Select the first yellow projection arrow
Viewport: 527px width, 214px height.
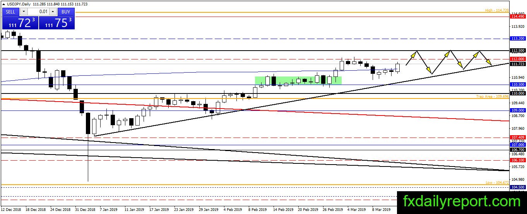click(412, 58)
